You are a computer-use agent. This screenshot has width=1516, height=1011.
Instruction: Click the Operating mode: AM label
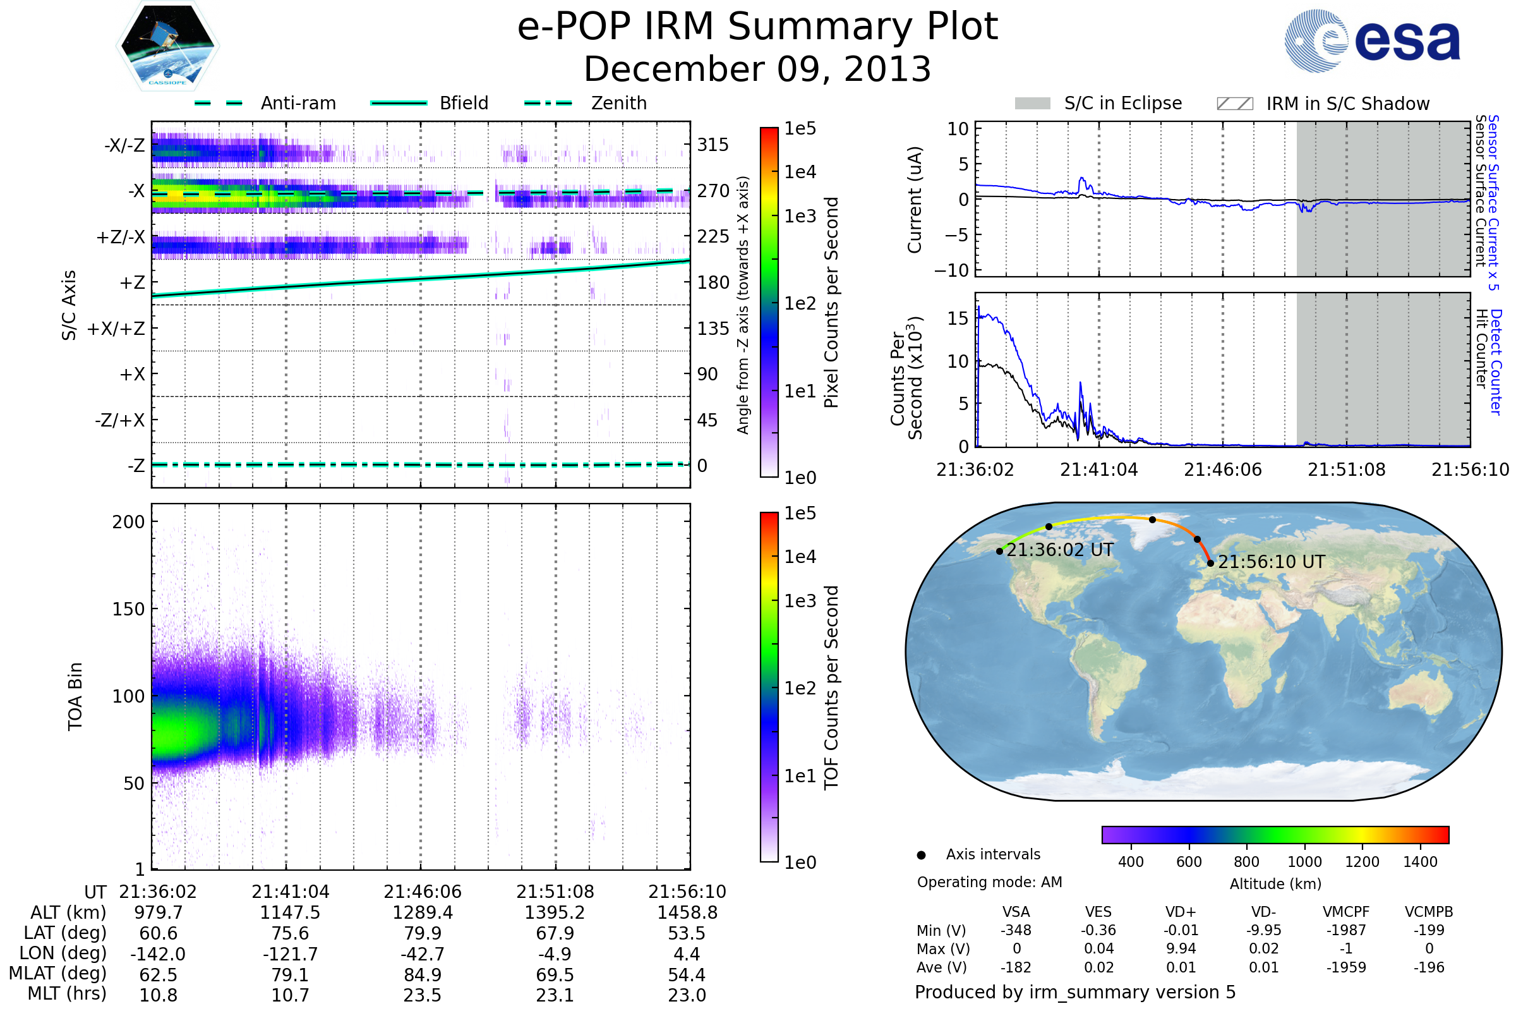pos(989,882)
